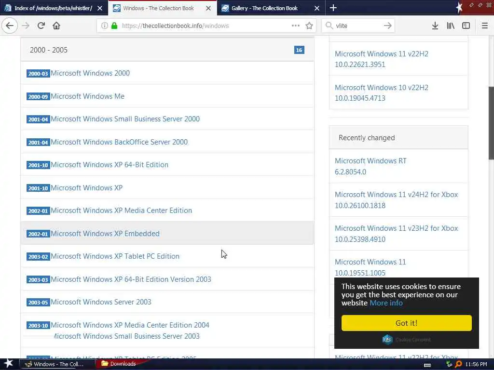The width and height of the screenshot is (494, 370).
Task: Switch to Gallery - The Collection Book tab
Action: point(271,8)
